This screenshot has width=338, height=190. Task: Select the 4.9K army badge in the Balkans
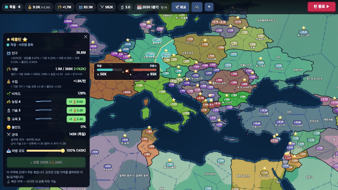click(200, 98)
